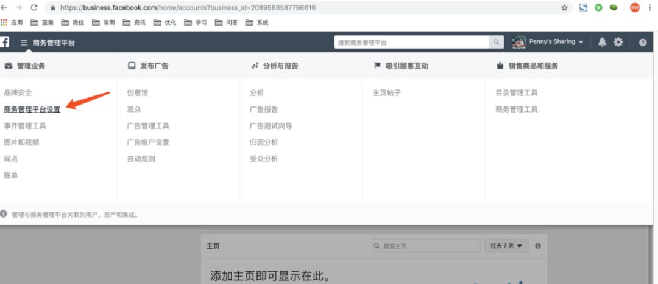Open 自动规则
This screenshot has width=658, height=284.
pyautogui.click(x=141, y=159)
